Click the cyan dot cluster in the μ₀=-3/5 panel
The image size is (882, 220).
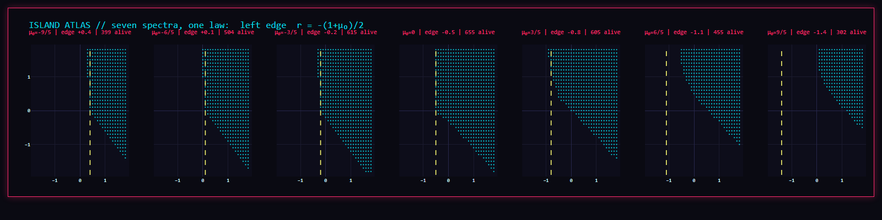pos(345,110)
